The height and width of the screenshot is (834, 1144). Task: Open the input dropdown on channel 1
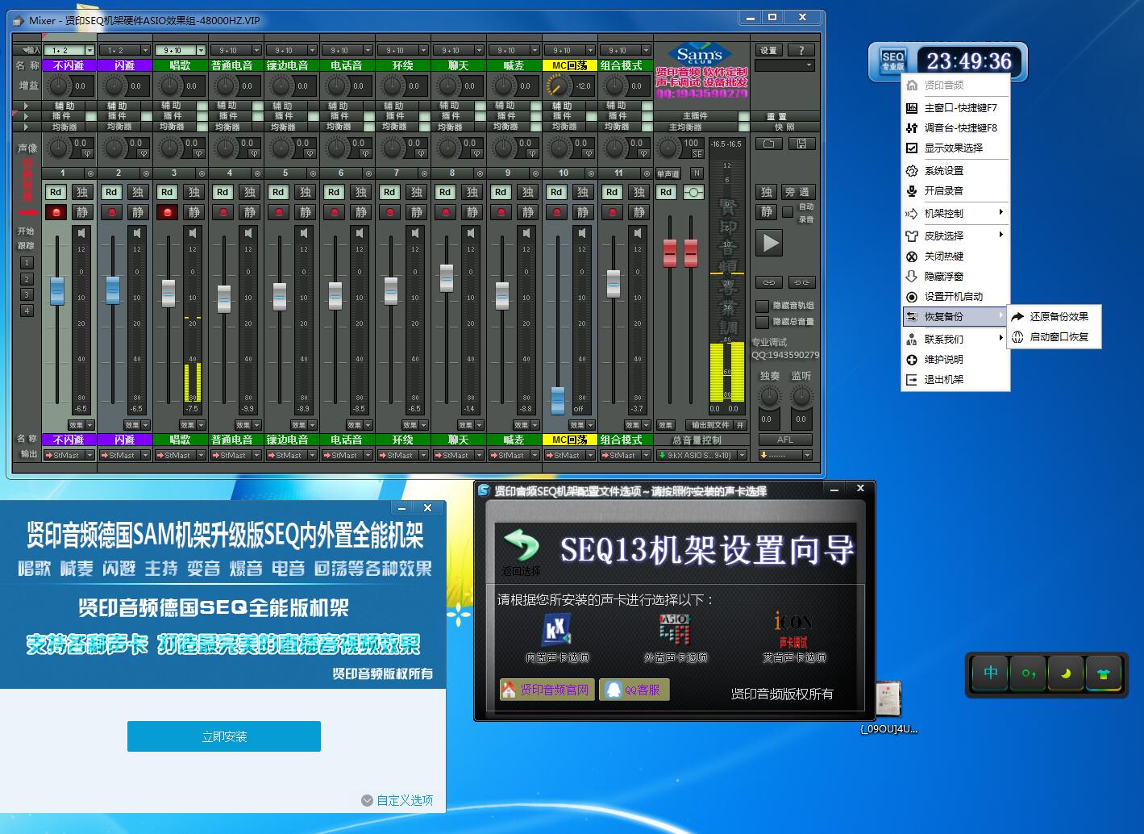point(89,50)
